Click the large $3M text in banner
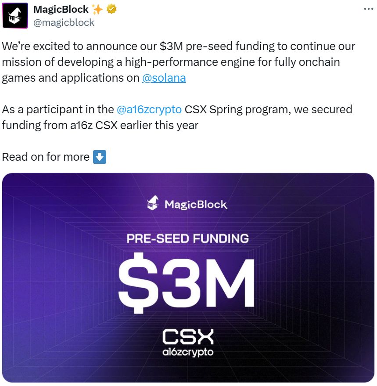 point(187,280)
